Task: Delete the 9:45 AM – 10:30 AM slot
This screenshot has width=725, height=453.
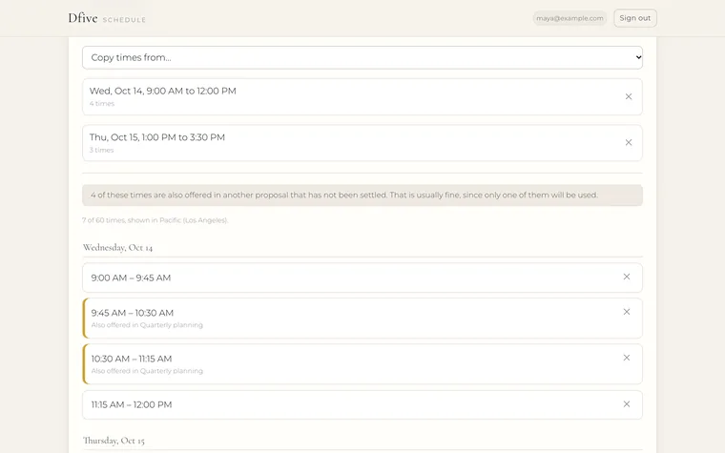Action: point(627,312)
